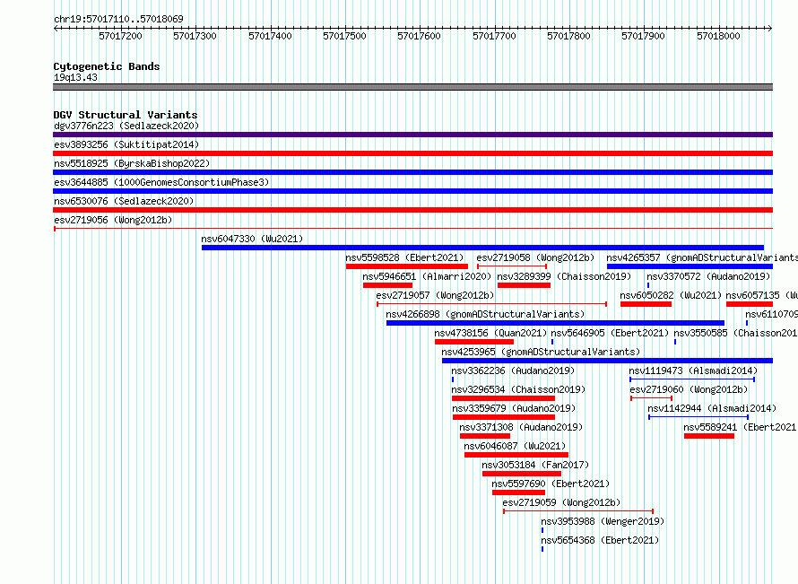Screen dimensions: 798x584
Task: Click ruler position 57017800
Action: point(568,36)
